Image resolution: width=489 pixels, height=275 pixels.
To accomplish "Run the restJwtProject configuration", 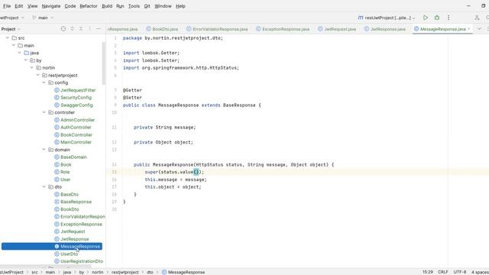I will coord(426,18).
